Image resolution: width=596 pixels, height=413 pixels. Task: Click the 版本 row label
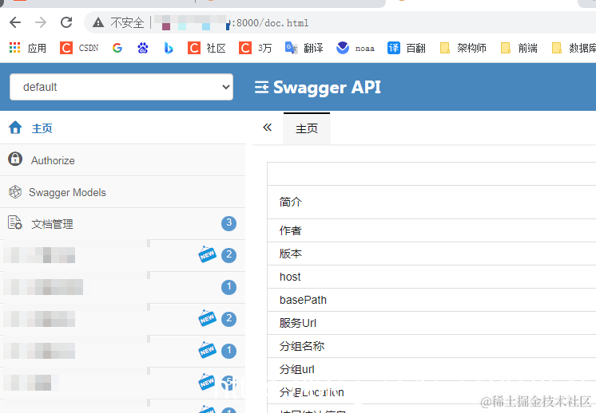(x=290, y=254)
